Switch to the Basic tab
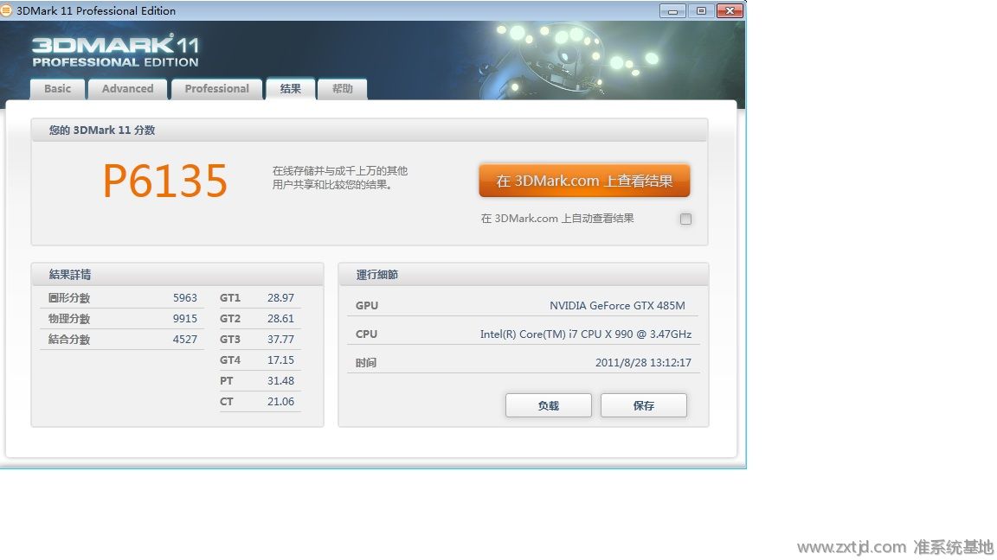 [x=58, y=89]
